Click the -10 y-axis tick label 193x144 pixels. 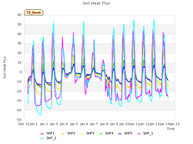pos(19,82)
